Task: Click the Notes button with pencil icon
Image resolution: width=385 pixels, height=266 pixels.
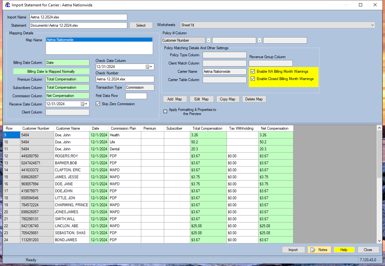Action: (319, 250)
